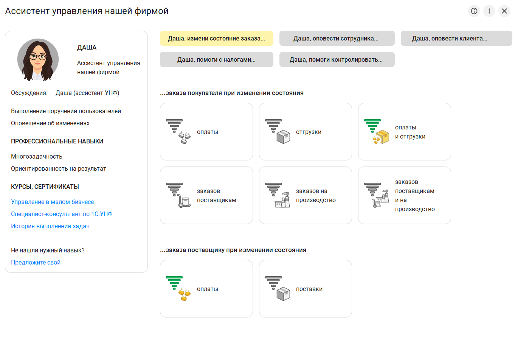Click the green supplier order payment icon
The image size is (515, 361).
point(178,289)
